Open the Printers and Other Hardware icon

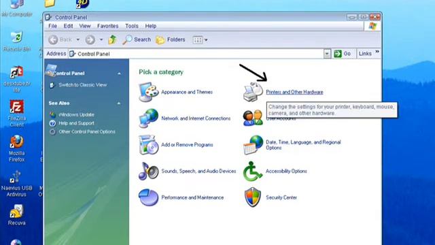click(x=253, y=92)
